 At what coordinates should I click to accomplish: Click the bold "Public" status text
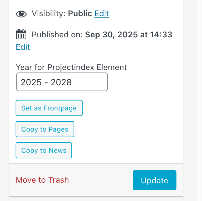pyautogui.click(x=80, y=14)
